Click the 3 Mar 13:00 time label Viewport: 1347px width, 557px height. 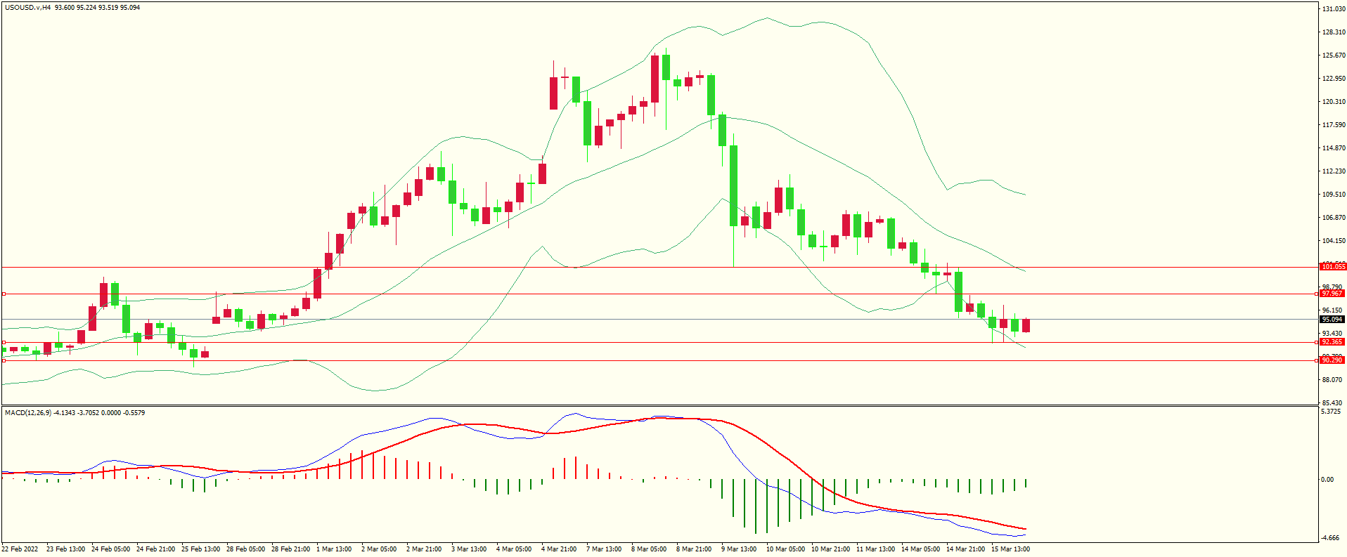(x=469, y=549)
